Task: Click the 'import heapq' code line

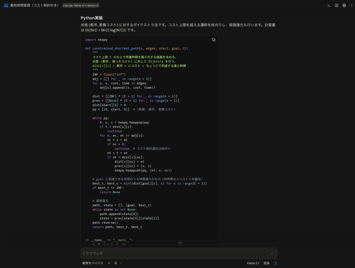Action: click(96, 40)
